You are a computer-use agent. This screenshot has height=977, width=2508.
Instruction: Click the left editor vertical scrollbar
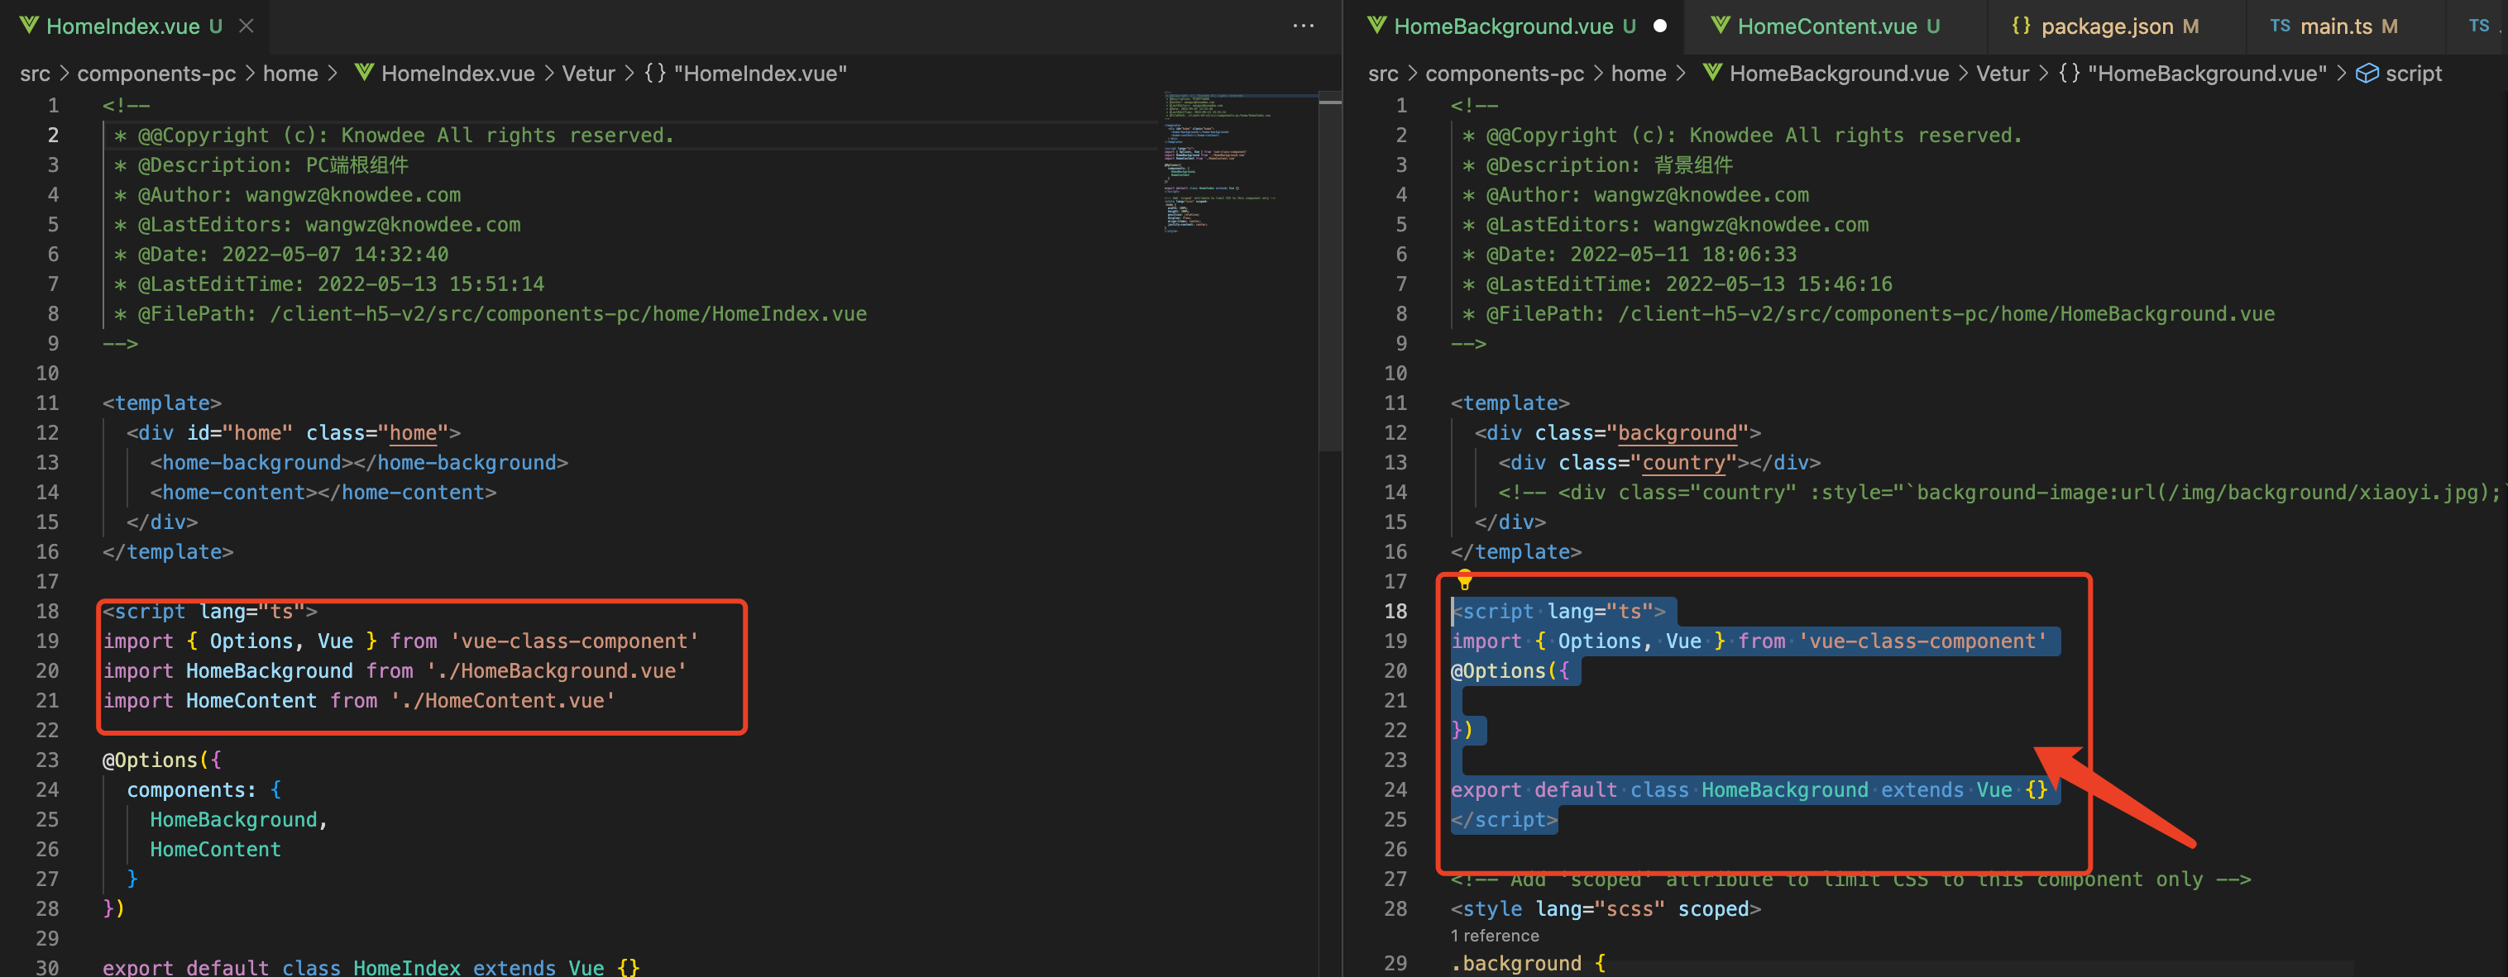click(x=1330, y=273)
